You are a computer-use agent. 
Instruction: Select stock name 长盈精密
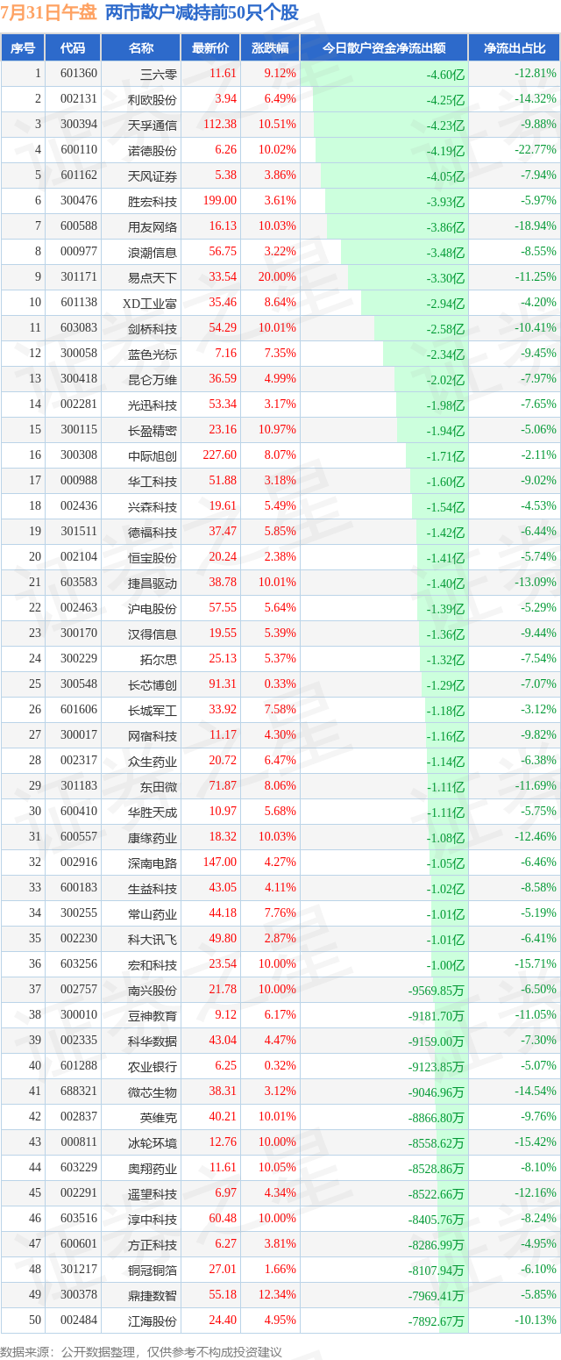153,430
